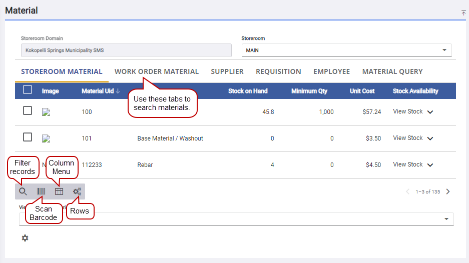Go to next page of records

click(x=448, y=191)
